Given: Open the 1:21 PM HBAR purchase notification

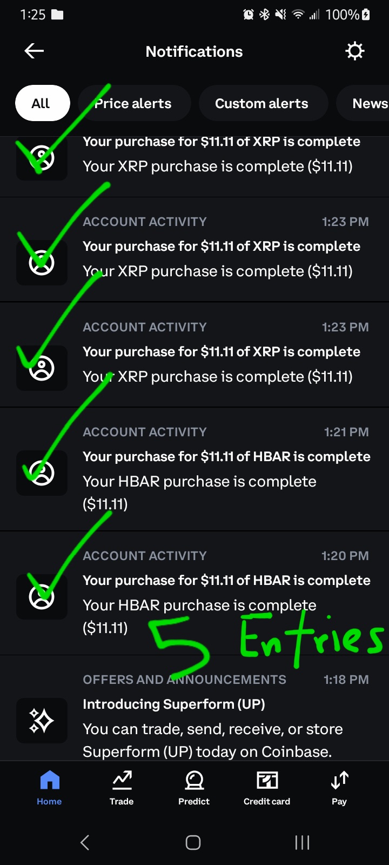Looking at the screenshot, I should [x=226, y=469].
